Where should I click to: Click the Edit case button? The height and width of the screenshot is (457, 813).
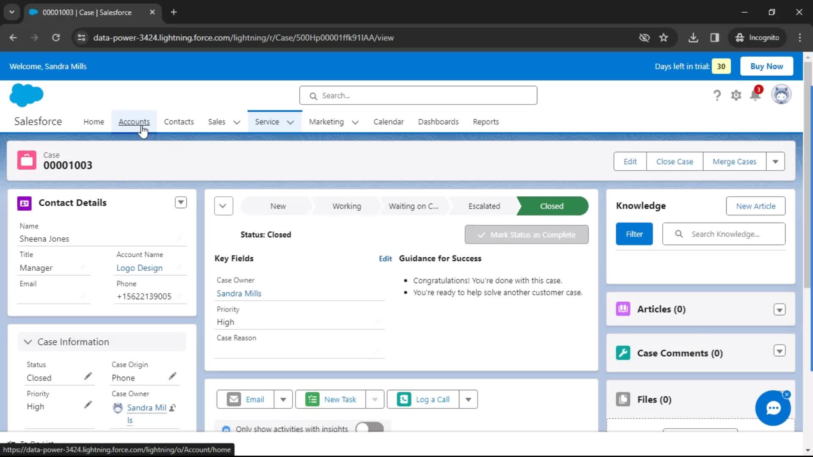coord(630,162)
